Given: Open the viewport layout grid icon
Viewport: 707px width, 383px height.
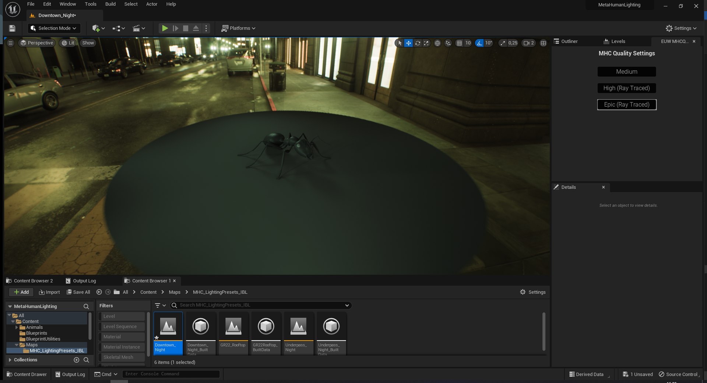Looking at the screenshot, I should tap(543, 43).
